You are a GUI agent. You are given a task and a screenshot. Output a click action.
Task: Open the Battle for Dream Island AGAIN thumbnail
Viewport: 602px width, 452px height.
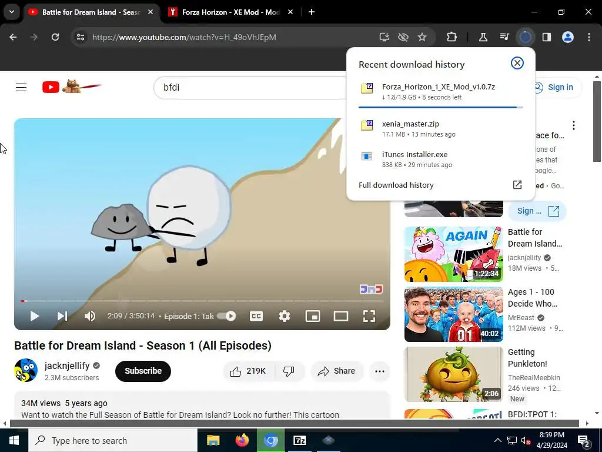coord(453,254)
